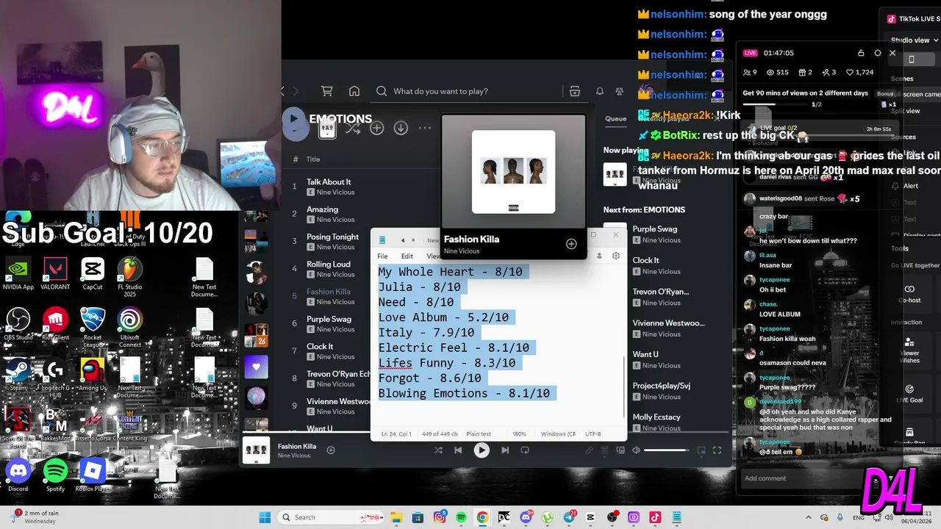Open Notepad File menu
Viewport: 941px width, 529px height.
point(382,256)
